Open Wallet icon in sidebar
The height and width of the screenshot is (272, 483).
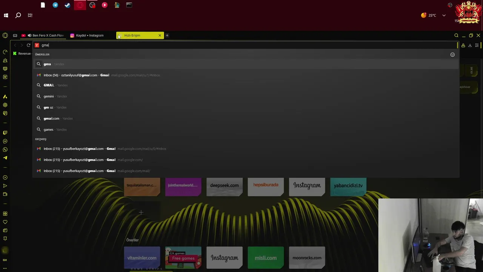(5, 194)
